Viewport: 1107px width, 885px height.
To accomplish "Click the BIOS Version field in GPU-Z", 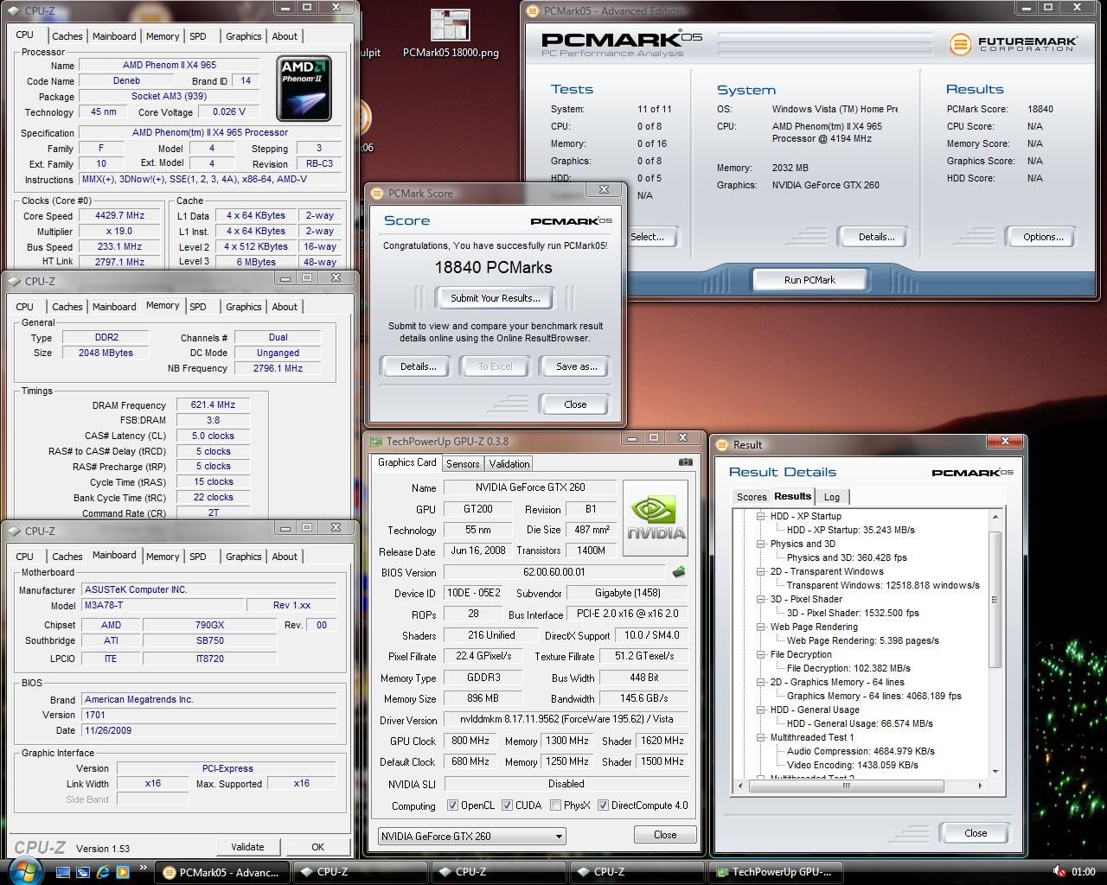I will point(554,572).
